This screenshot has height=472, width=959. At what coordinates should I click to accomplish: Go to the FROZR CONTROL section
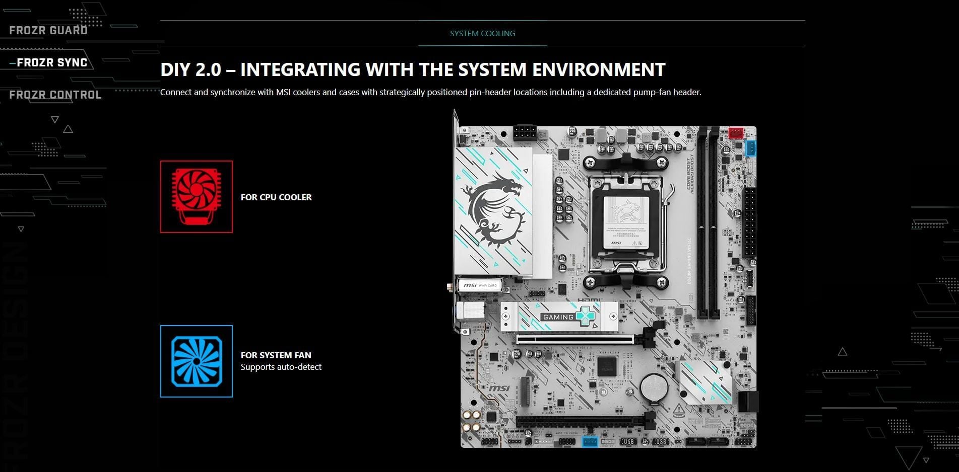[55, 95]
